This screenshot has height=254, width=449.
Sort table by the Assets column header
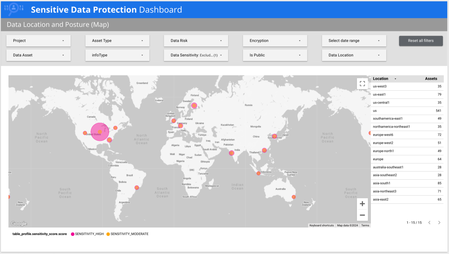coord(431,79)
